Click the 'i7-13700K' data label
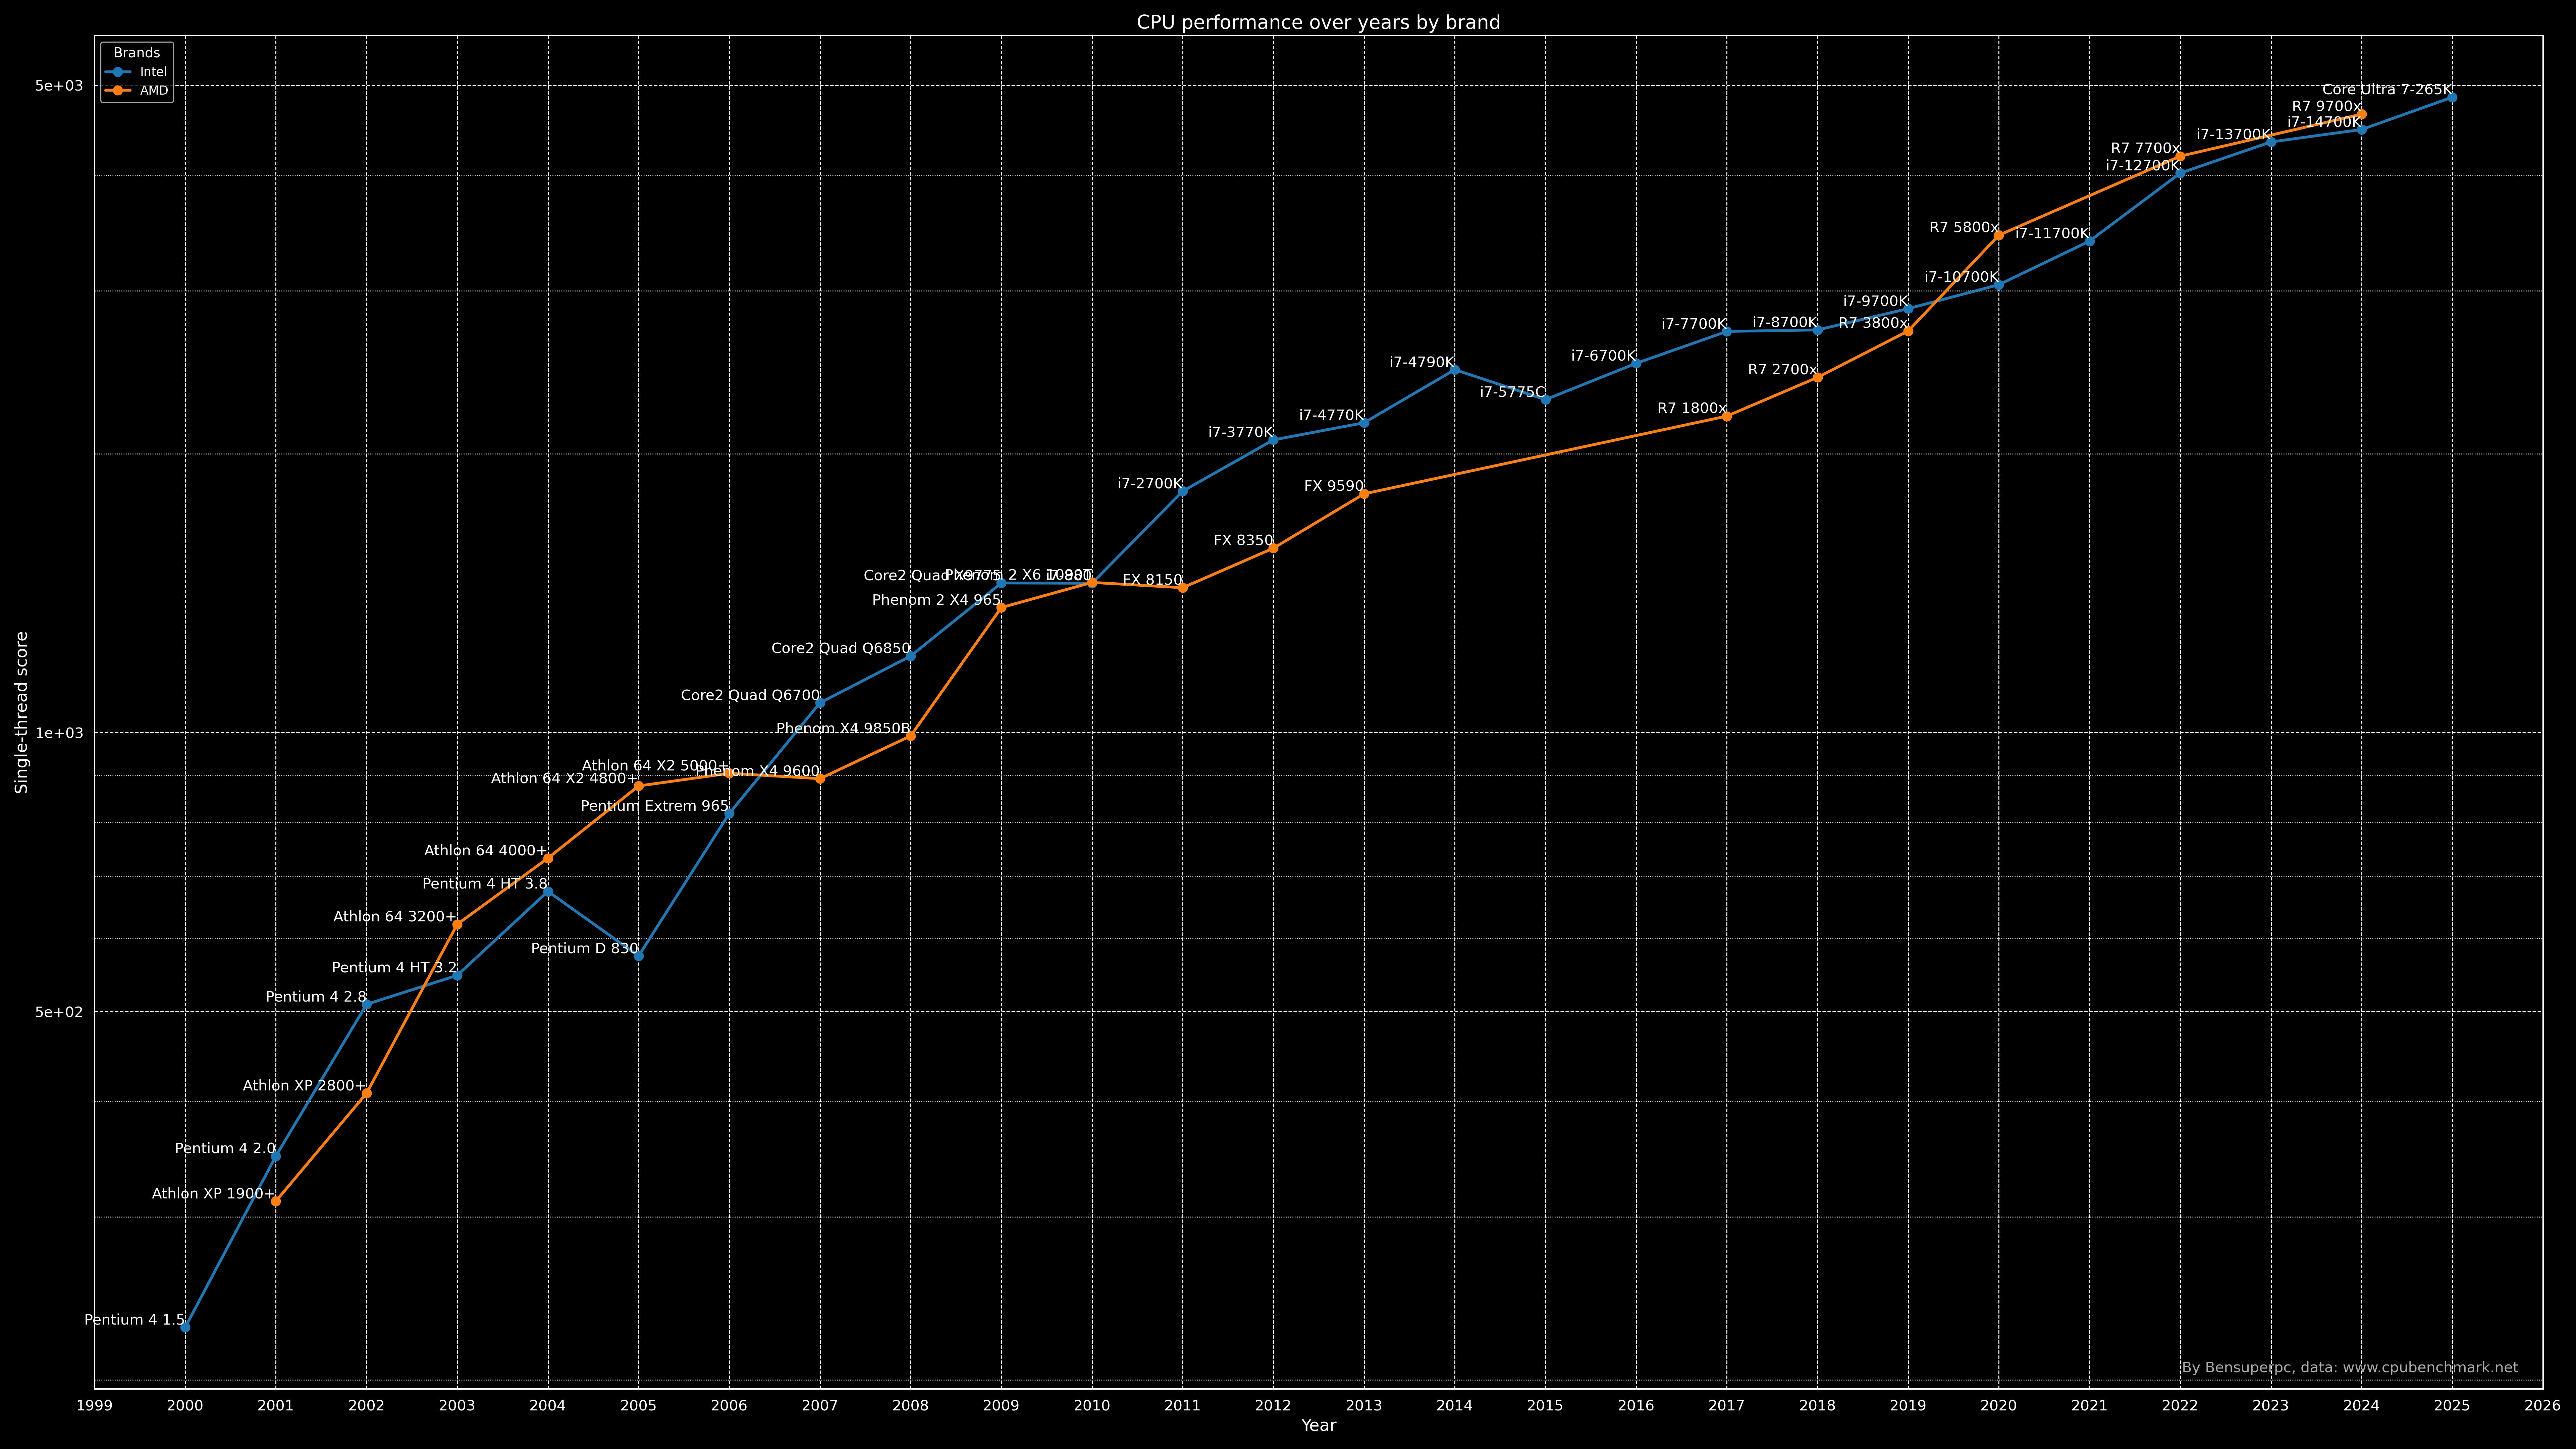This screenshot has width=2576, height=1449. click(x=2234, y=135)
